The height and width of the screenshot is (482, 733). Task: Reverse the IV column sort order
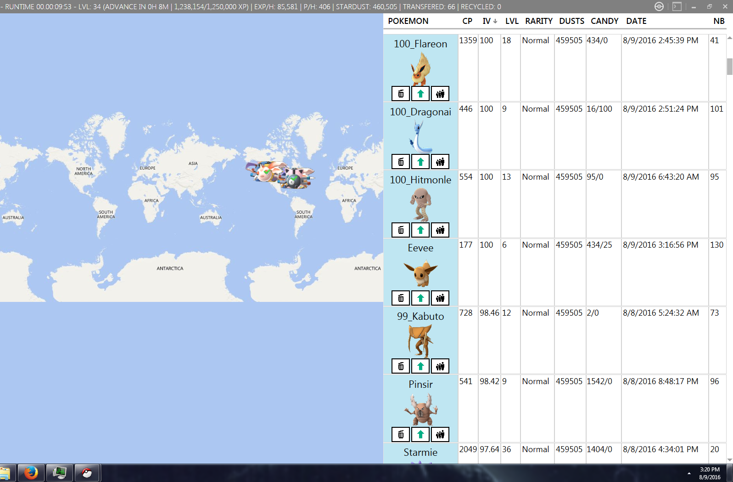(x=490, y=21)
